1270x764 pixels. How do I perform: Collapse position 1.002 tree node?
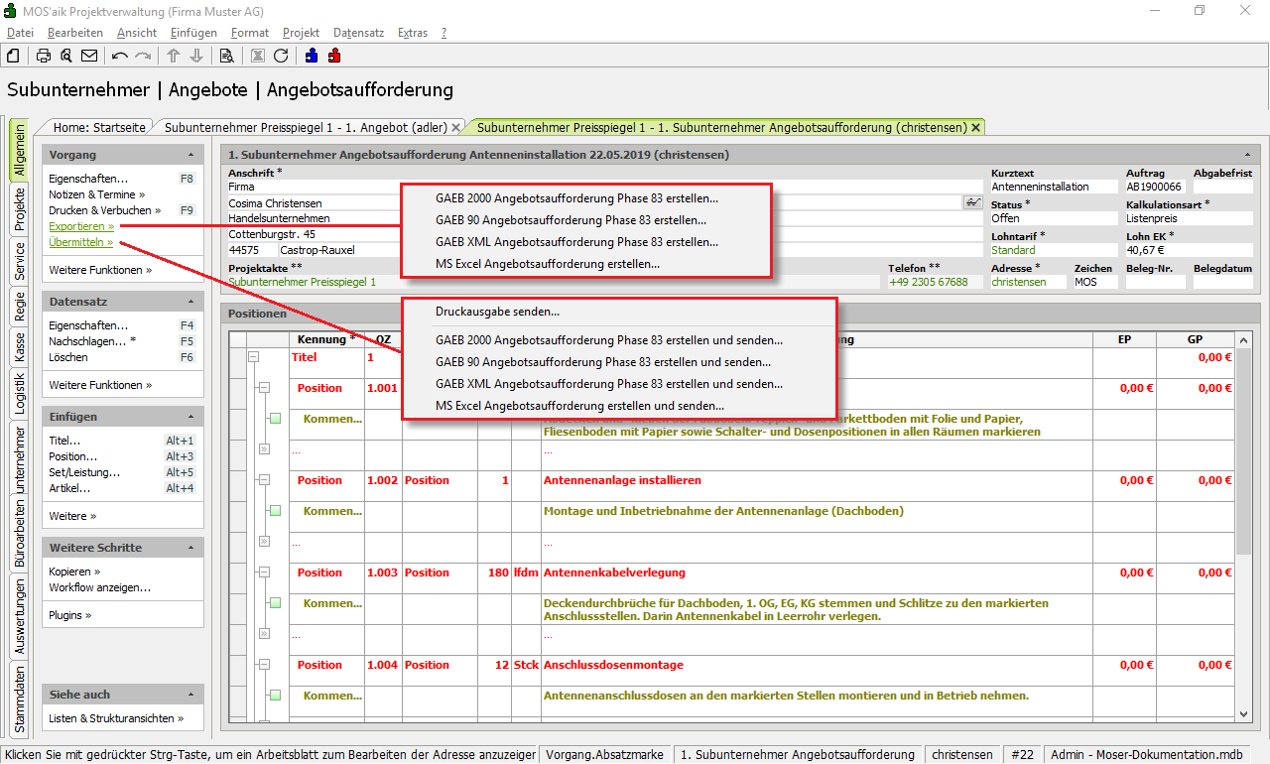(x=264, y=480)
